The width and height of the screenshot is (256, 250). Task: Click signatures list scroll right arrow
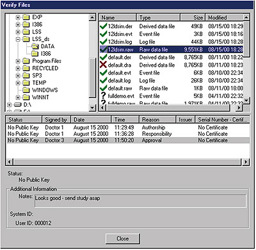(x=246, y=162)
